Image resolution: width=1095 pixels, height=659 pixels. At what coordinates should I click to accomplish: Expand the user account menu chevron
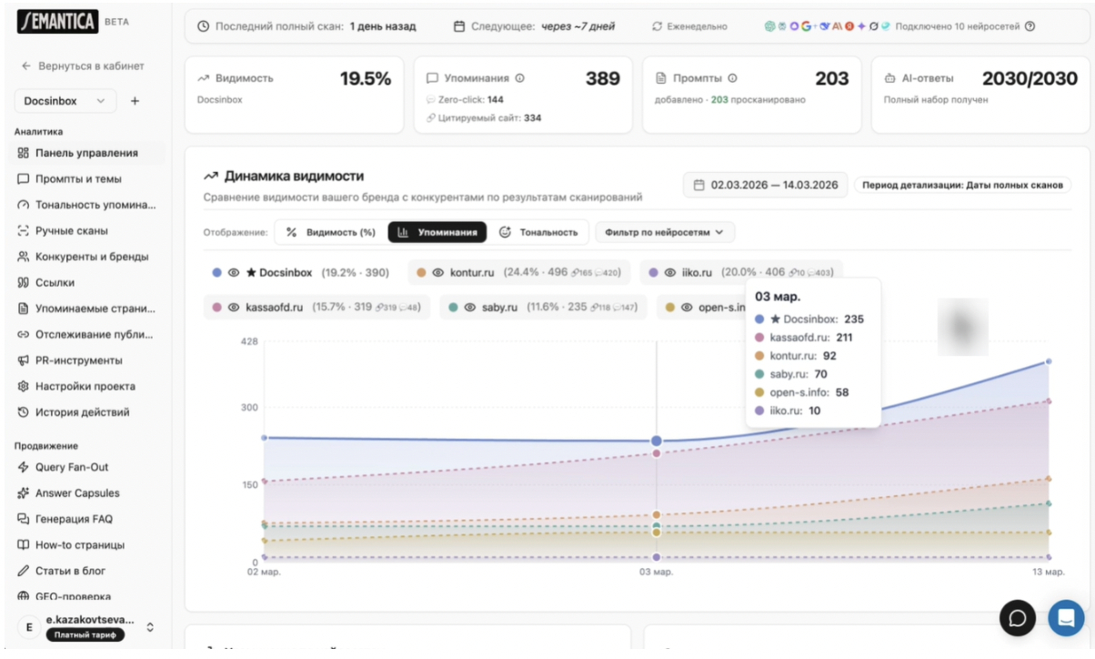pos(150,627)
